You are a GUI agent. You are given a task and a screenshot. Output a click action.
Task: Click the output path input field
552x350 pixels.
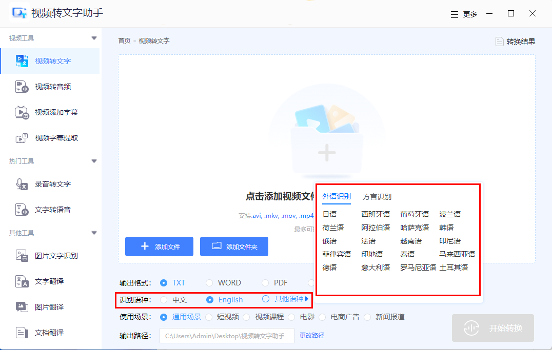pos(227,336)
